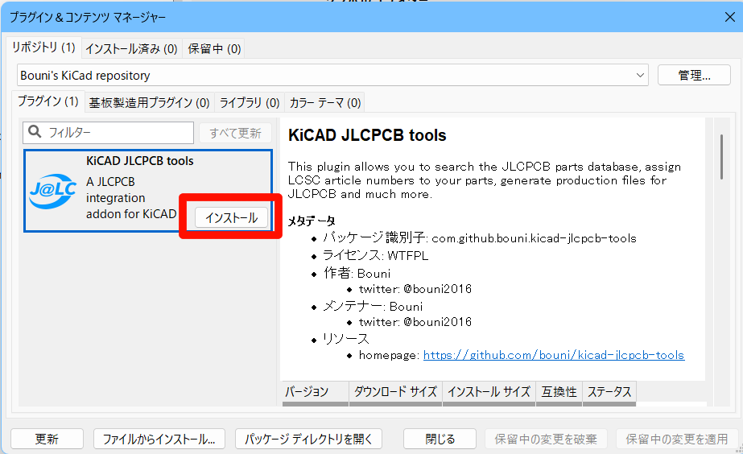Click the 作者: Bouni line

click(357, 274)
